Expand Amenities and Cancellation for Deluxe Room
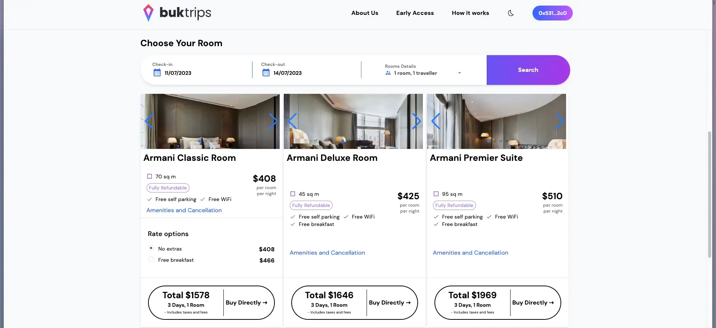Image resolution: width=716 pixels, height=328 pixels. coord(327,253)
